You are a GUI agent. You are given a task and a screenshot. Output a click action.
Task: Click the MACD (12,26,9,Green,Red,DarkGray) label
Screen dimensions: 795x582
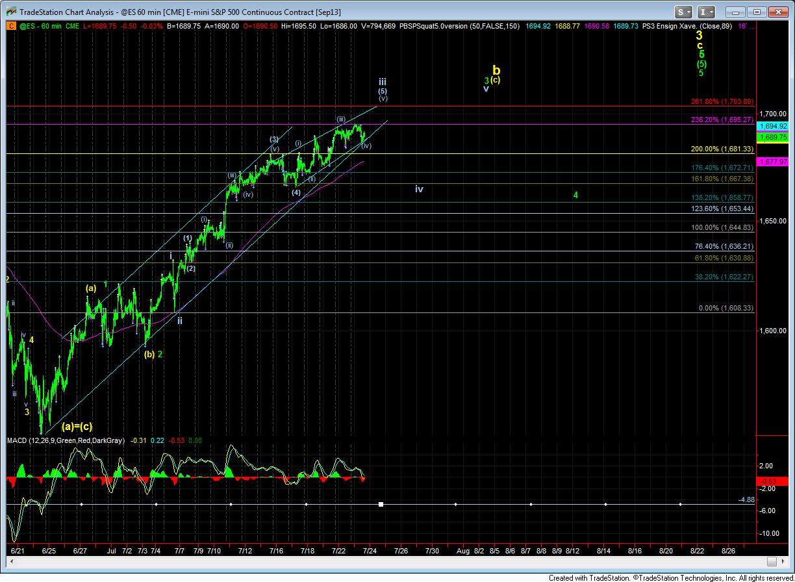67,440
